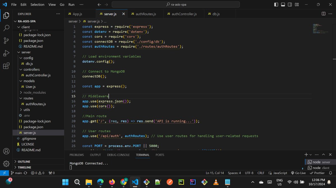Collapse the controllers folder

point(38,69)
